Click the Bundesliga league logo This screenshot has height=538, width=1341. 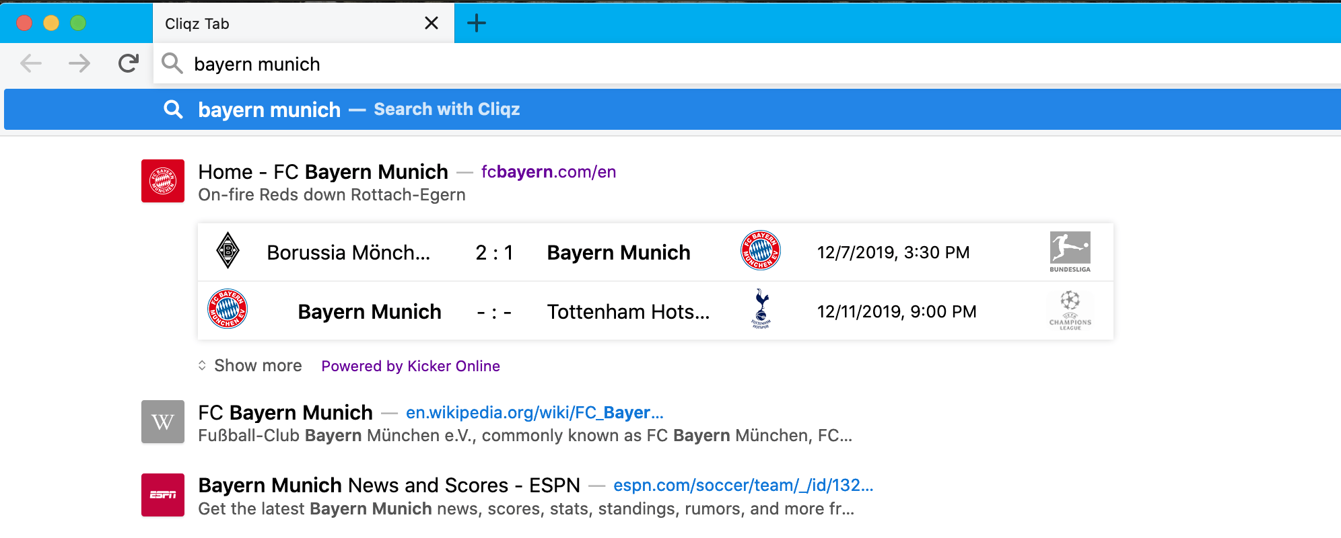[1070, 252]
